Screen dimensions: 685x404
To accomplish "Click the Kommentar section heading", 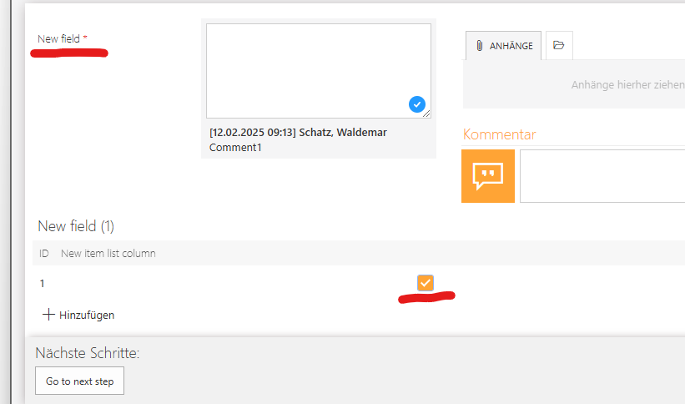I will [x=499, y=134].
